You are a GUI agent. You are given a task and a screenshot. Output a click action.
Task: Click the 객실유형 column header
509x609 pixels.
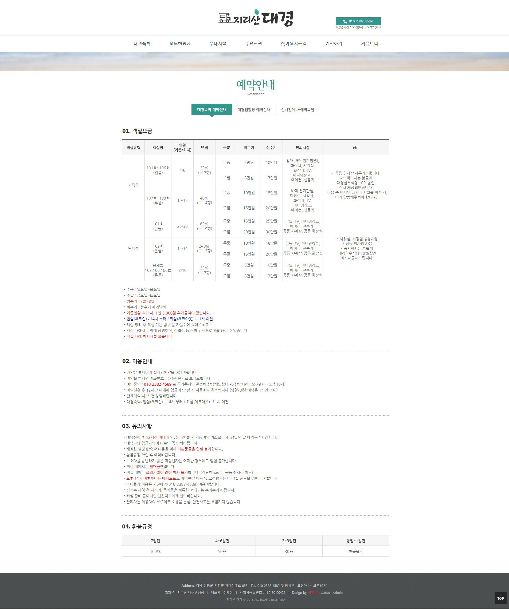[x=133, y=148]
